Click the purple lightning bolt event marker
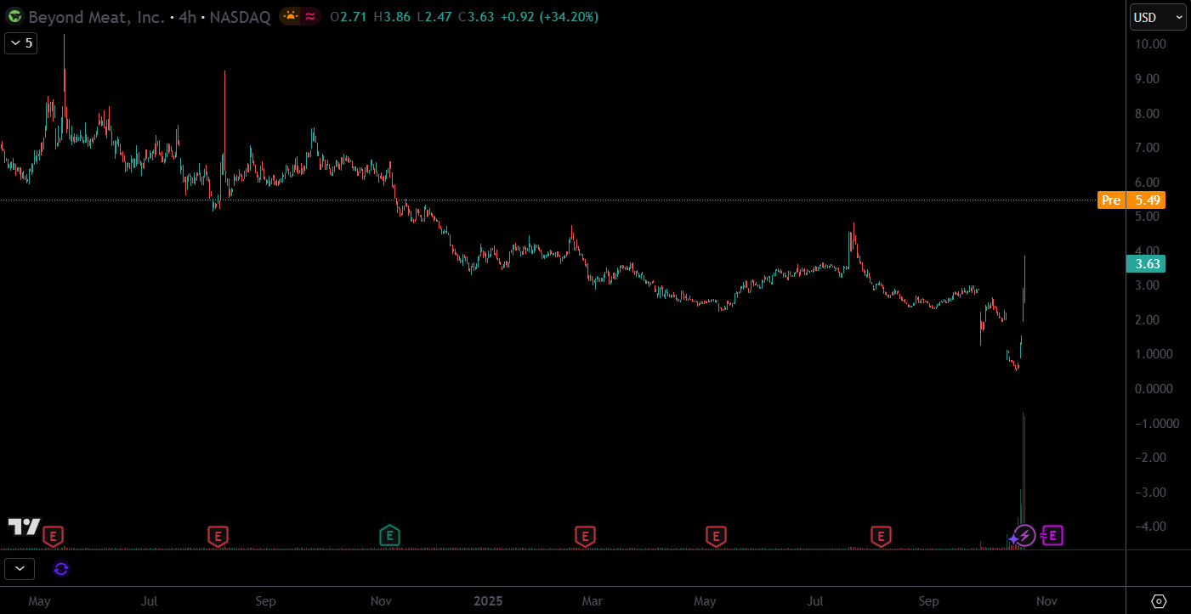 (x=1025, y=535)
